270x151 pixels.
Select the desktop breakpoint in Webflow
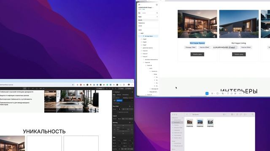point(24,89)
